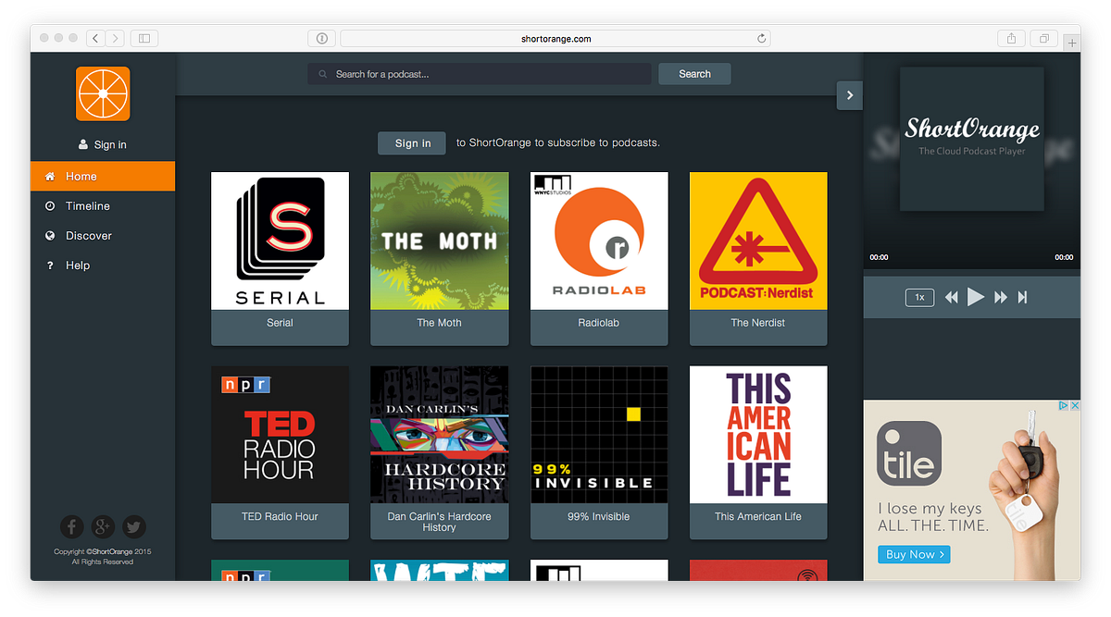The height and width of the screenshot is (617, 1111).
Task: Click the Sign in link in sidebar
Action: pos(110,145)
